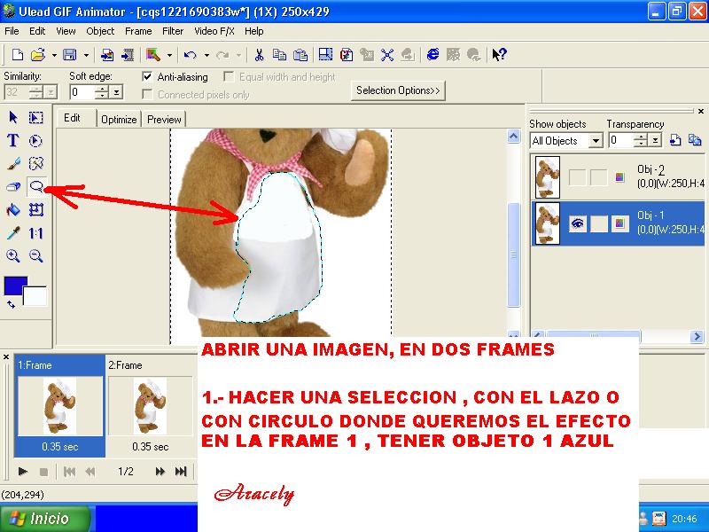Viewport: 709px width, 532px height.
Task: Click the Undo arrow icon
Action: point(191,55)
